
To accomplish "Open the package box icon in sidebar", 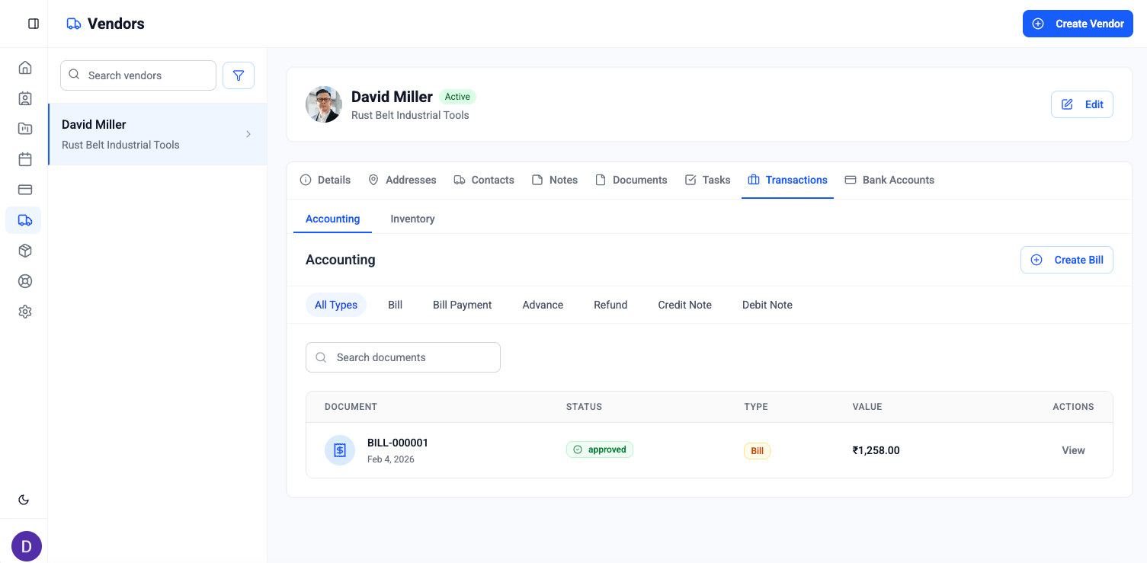I will pyautogui.click(x=25, y=251).
